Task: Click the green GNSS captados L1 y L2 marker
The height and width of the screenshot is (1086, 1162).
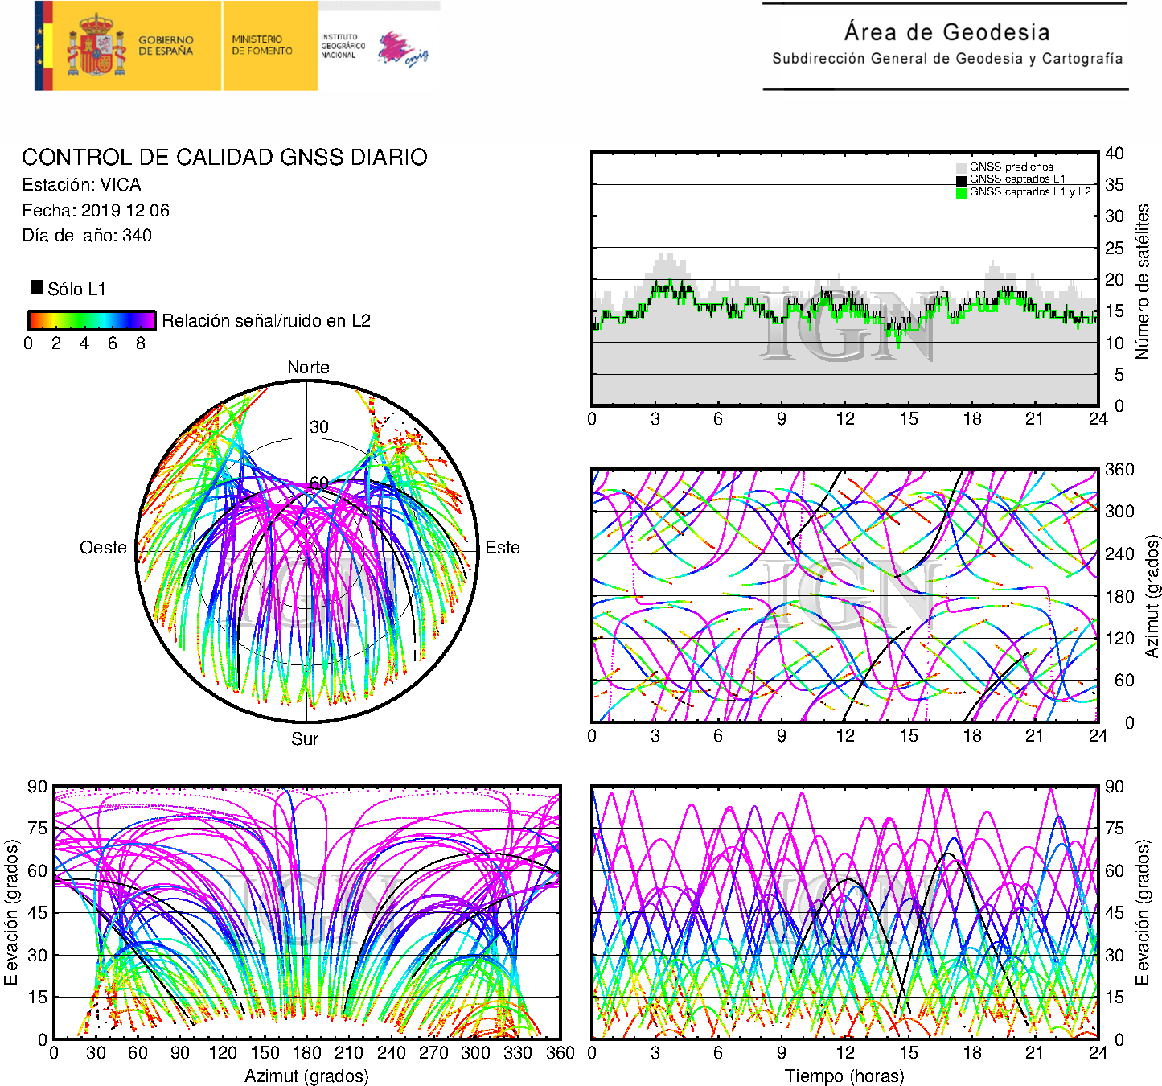Action: (961, 193)
